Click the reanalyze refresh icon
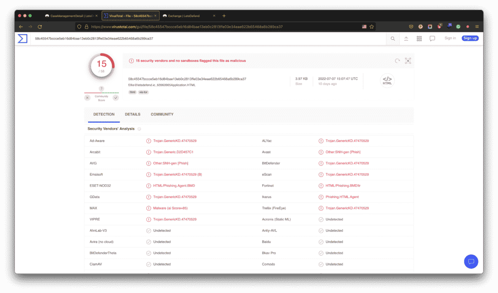 coord(397,61)
